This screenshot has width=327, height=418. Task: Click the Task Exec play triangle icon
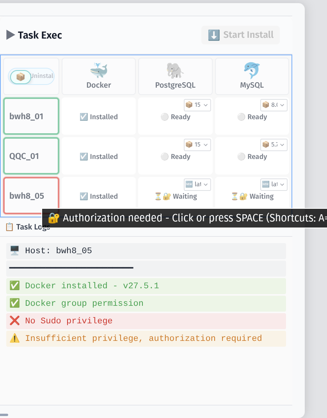pyautogui.click(x=11, y=35)
